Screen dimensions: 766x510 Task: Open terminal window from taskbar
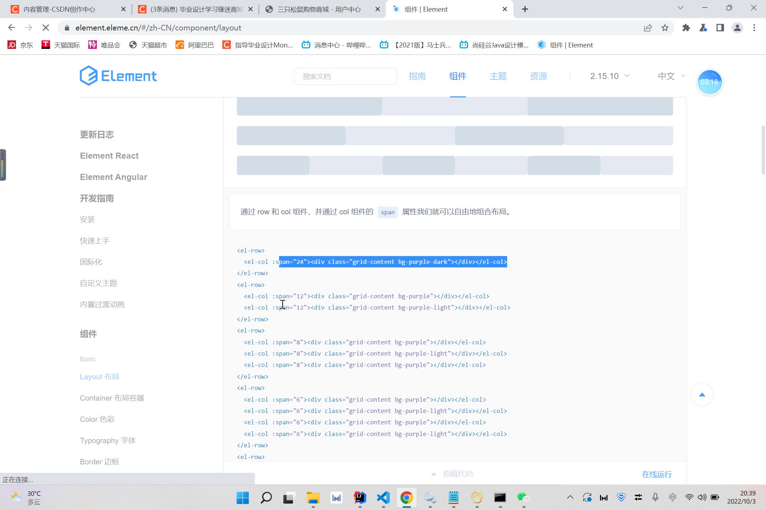pos(500,498)
